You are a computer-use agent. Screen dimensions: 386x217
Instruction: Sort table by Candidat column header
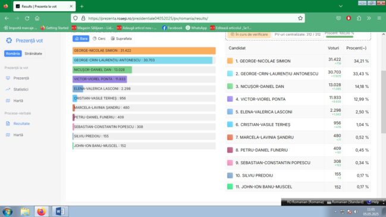coord(237,48)
